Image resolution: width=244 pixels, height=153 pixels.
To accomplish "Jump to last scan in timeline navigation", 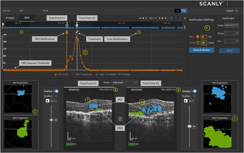I will (166, 18).
